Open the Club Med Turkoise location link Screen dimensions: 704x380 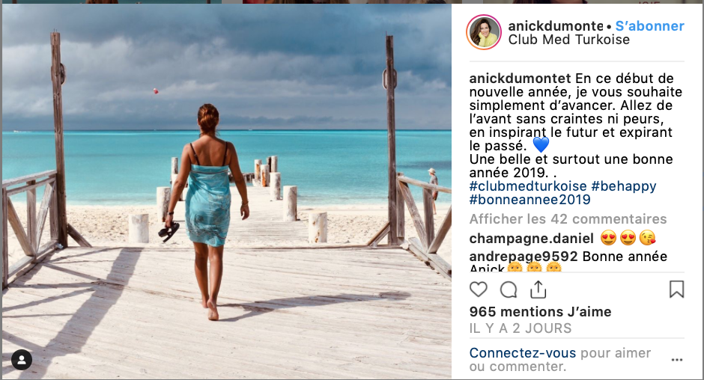(x=569, y=40)
